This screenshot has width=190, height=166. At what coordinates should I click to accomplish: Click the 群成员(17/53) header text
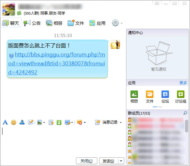point(139,113)
